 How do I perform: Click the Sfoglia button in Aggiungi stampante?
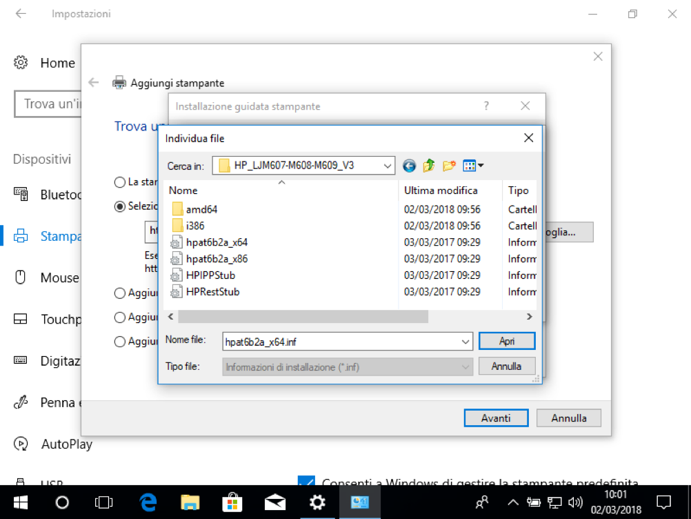pos(570,232)
